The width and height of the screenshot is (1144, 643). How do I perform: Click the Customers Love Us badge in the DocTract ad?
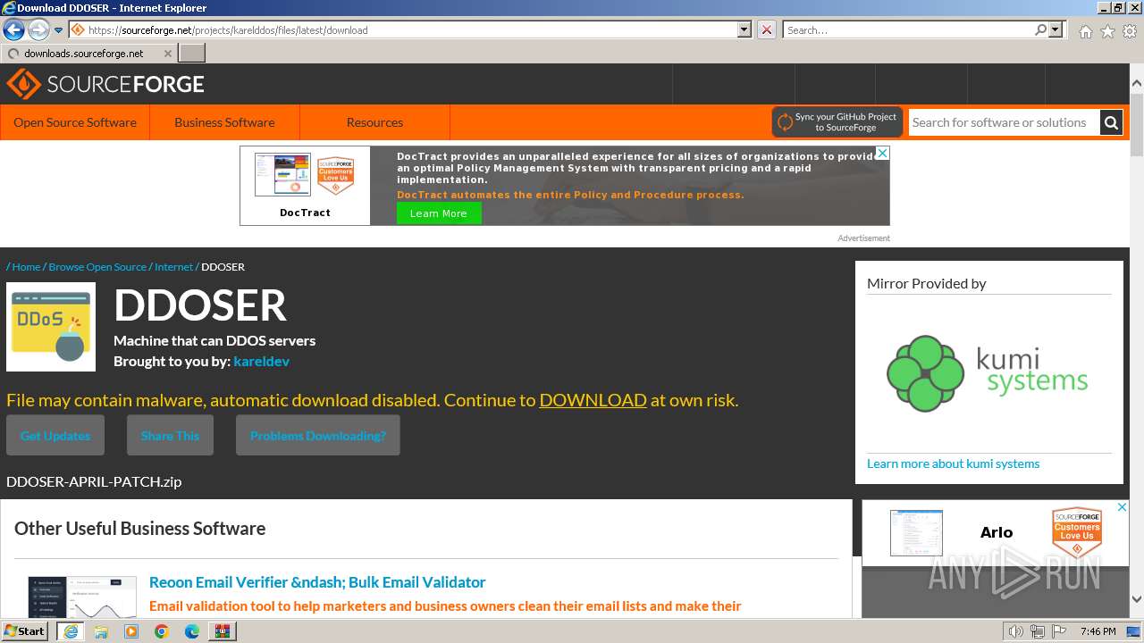(336, 176)
